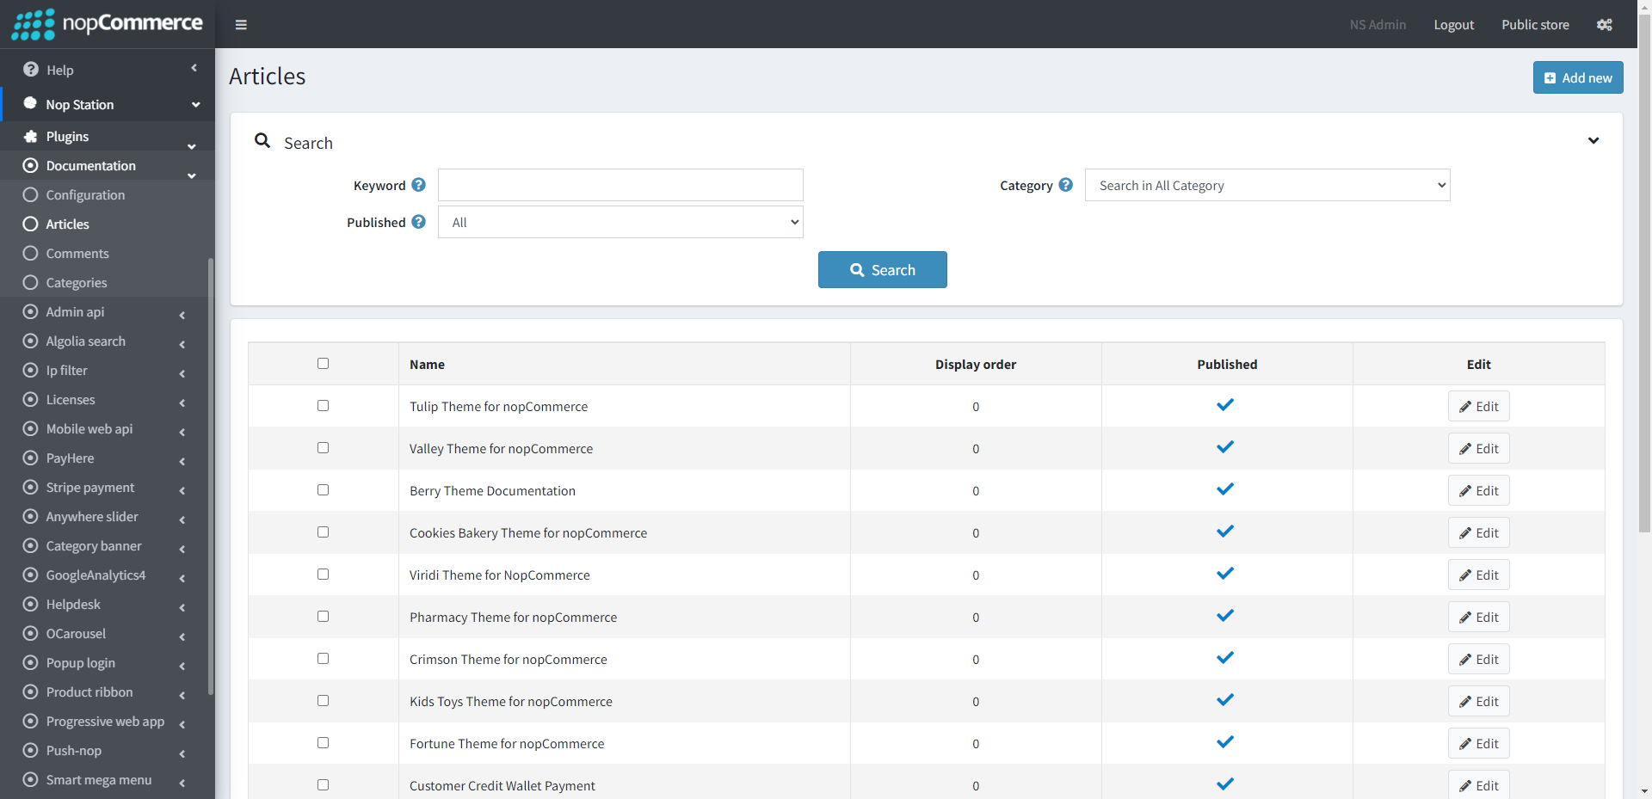The width and height of the screenshot is (1652, 799).
Task: Check the Pharmacy Theme for nopCommerce row
Action: (x=323, y=617)
